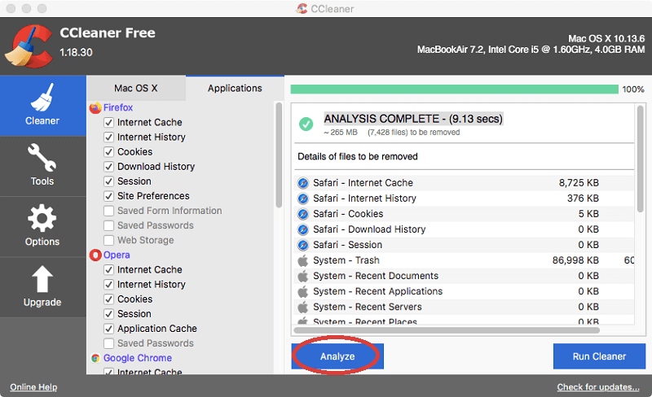Click Apple icon beside Recent Applications row
The image size is (652, 397).
pos(303,291)
